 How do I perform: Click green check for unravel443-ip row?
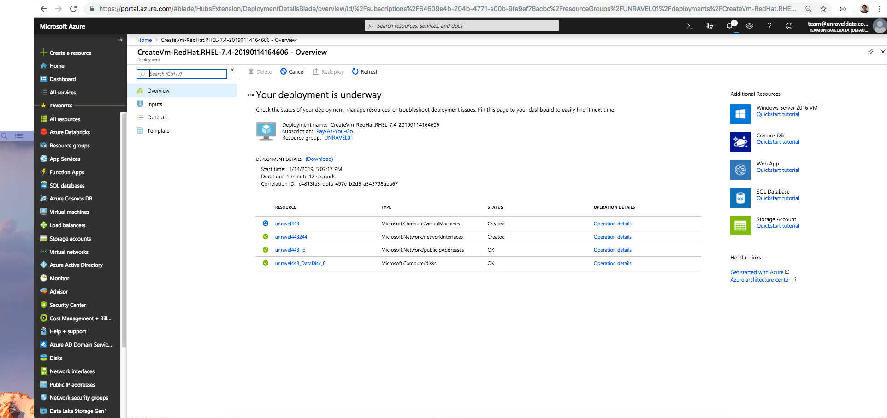(266, 250)
